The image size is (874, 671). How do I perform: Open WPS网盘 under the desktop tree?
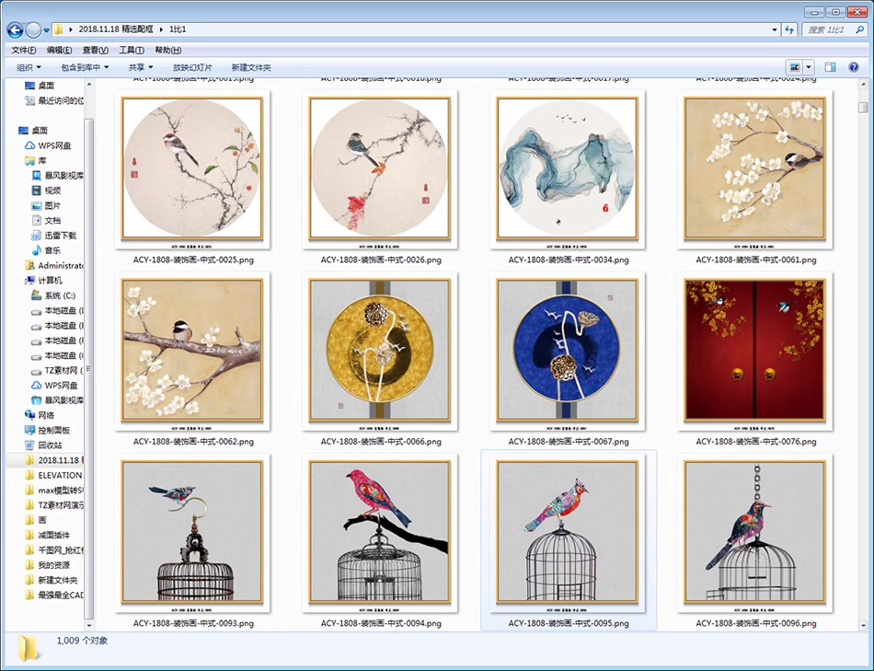pyautogui.click(x=53, y=145)
